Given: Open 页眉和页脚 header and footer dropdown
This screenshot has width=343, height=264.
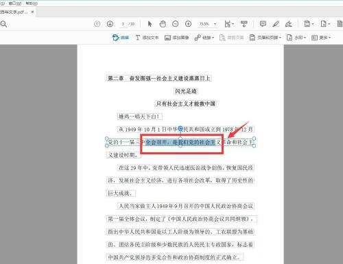Looking at the screenshot, I should click(265, 38).
